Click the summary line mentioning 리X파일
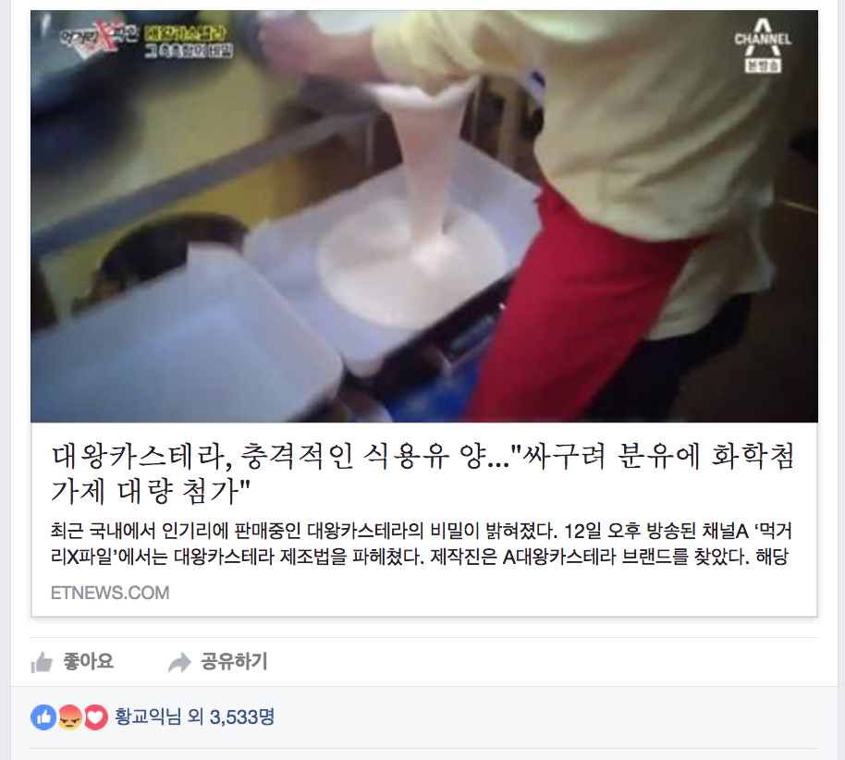This screenshot has width=845, height=760. click(420, 557)
